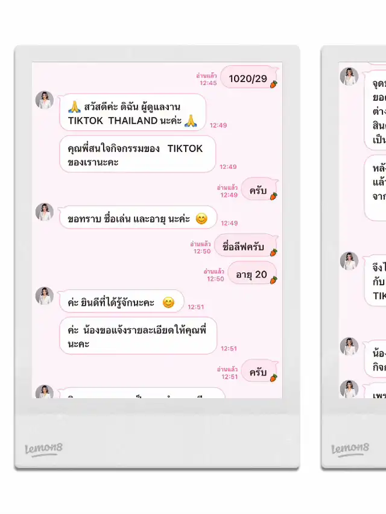
Task: Open the 1020/29 sent message bubble
Action: (x=248, y=77)
